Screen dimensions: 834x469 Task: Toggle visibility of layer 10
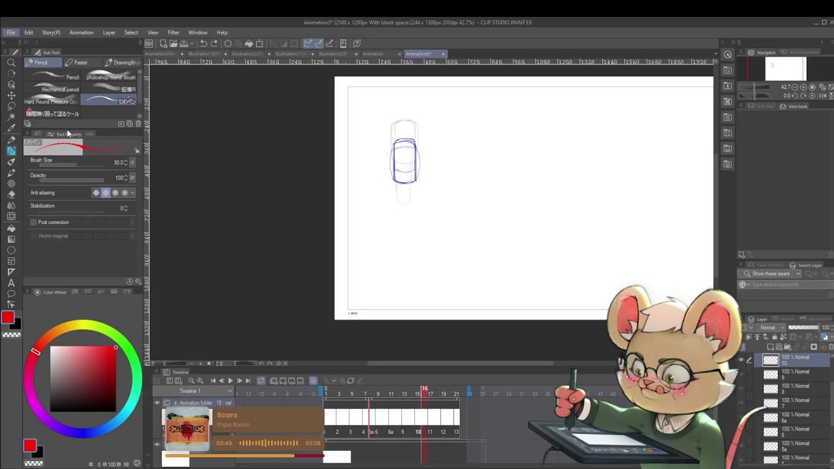741,360
